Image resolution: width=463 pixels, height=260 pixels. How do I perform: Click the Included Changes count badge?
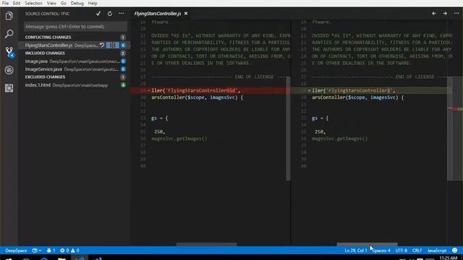point(123,53)
